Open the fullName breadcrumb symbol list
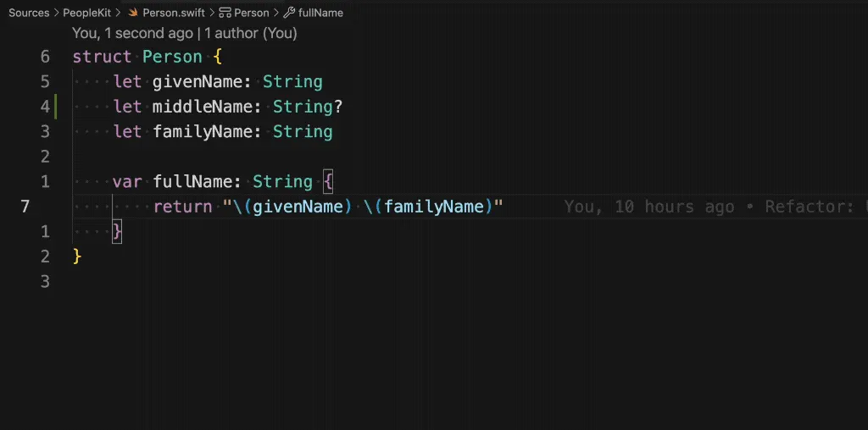Image resolution: width=868 pixels, height=430 pixels. [320, 13]
